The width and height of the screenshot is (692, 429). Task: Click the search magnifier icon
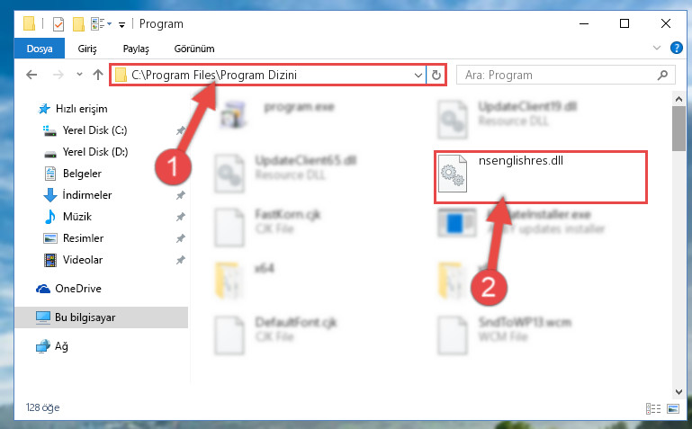[662, 75]
